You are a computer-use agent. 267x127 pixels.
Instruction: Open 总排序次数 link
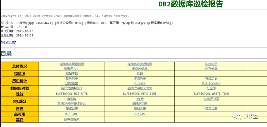tap(140, 104)
